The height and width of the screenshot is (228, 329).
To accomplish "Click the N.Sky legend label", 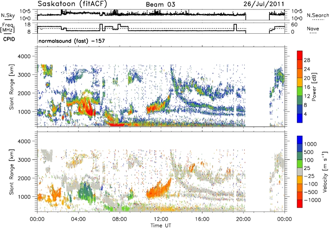I will [8, 15].
